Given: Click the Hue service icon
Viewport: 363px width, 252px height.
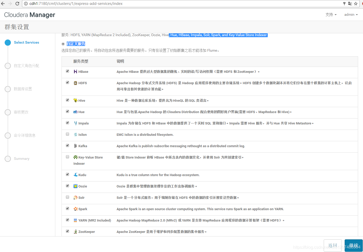Looking at the screenshot, I should (x=75, y=112).
